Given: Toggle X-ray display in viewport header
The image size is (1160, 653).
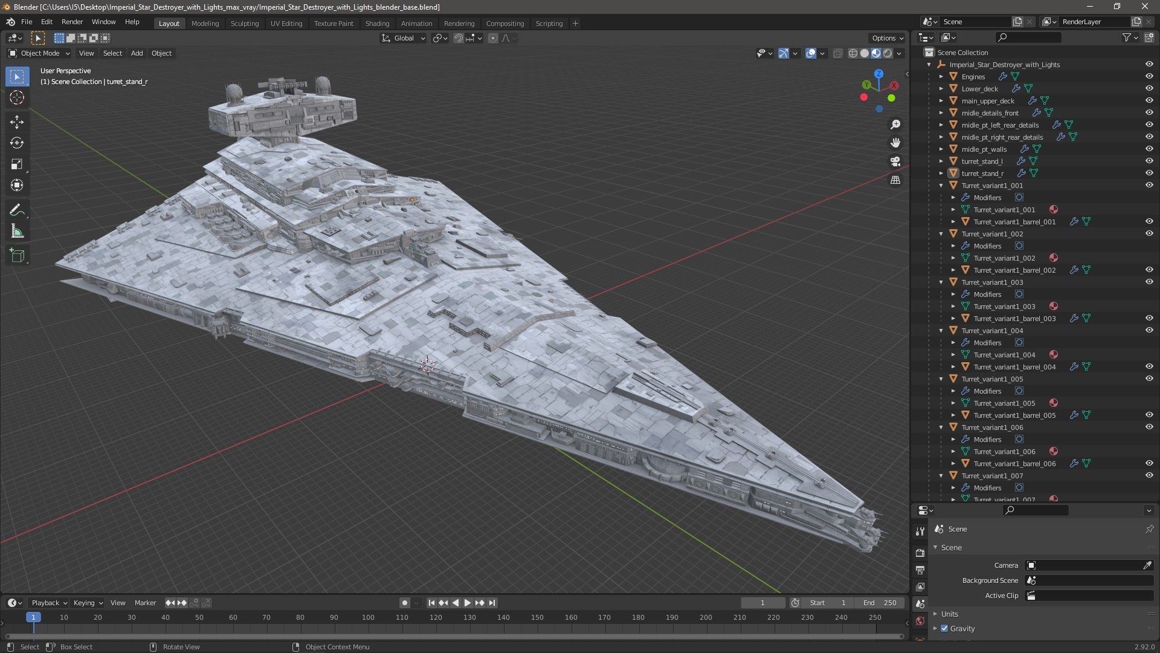Looking at the screenshot, I should [x=837, y=53].
